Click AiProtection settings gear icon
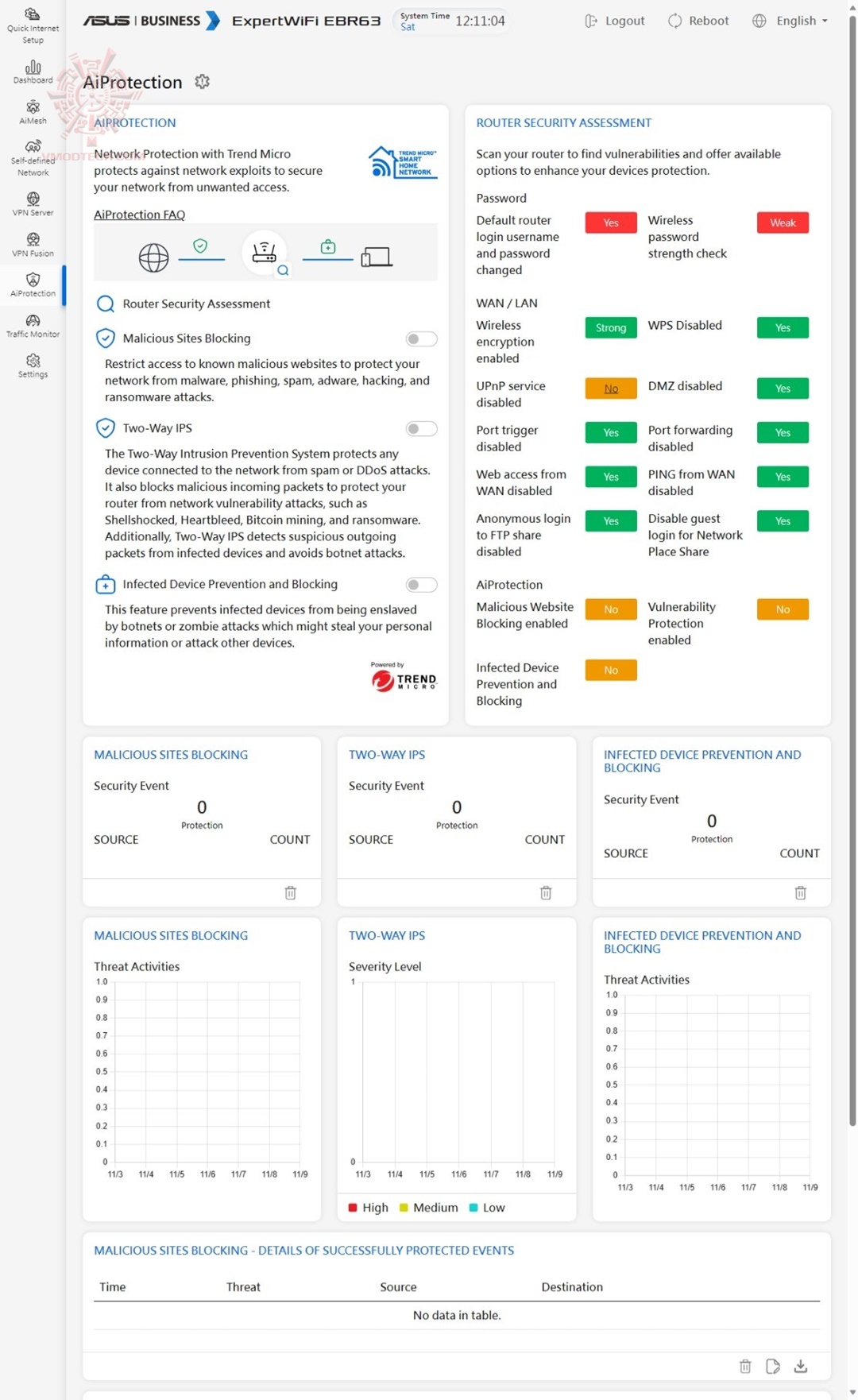Screen dimensions: 858x1400 [x=203, y=82]
